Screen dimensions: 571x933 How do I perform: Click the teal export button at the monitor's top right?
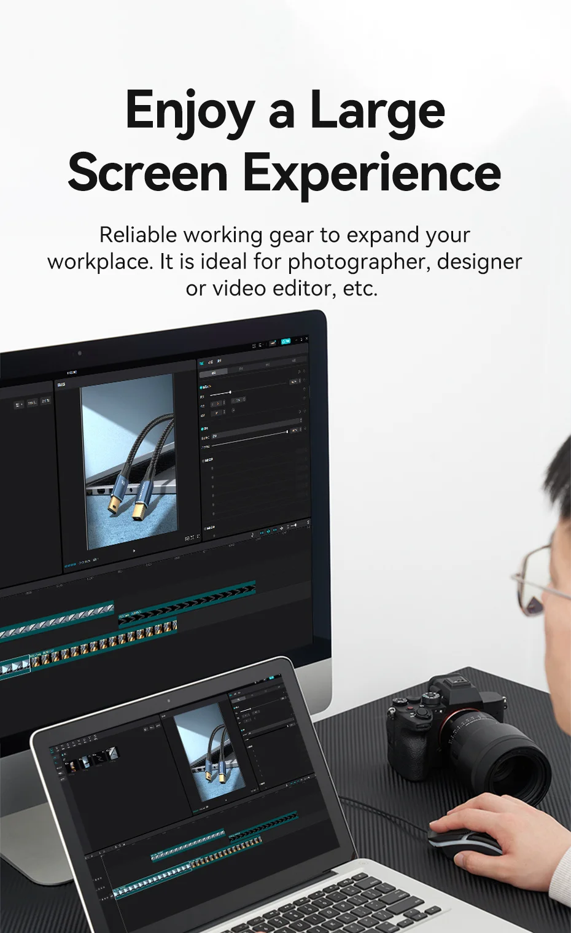tap(285, 341)
